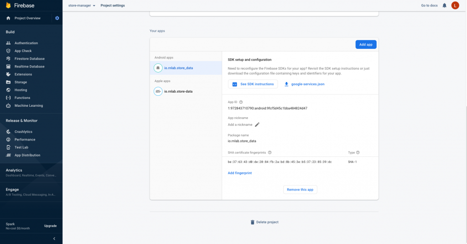Click the SHA-1 fingerprint value
The width and height of the screenshot is (467, 244).
tap(280, 162)
